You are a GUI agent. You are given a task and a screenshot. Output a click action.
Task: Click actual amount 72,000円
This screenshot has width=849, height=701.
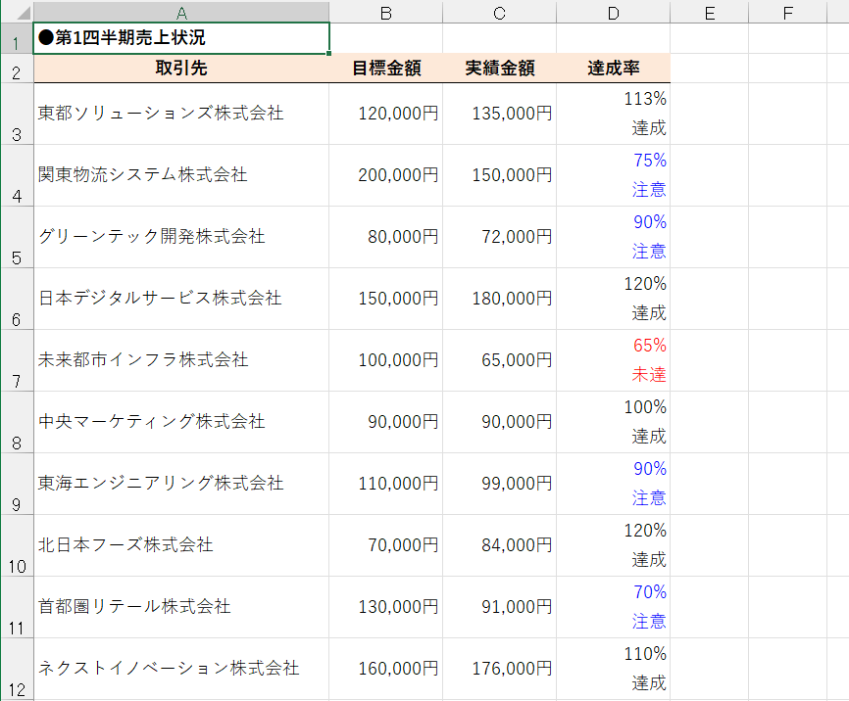coord(499,237)
